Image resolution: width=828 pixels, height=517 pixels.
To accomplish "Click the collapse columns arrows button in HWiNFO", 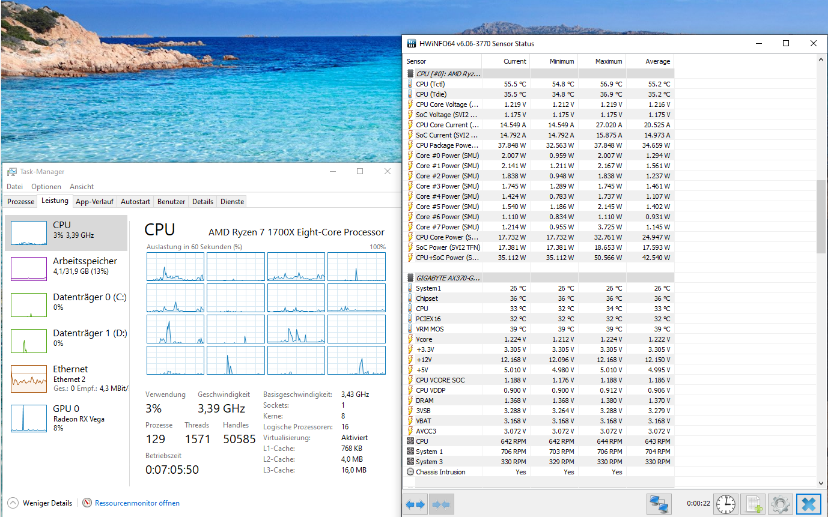I will (x=442, y=504).
